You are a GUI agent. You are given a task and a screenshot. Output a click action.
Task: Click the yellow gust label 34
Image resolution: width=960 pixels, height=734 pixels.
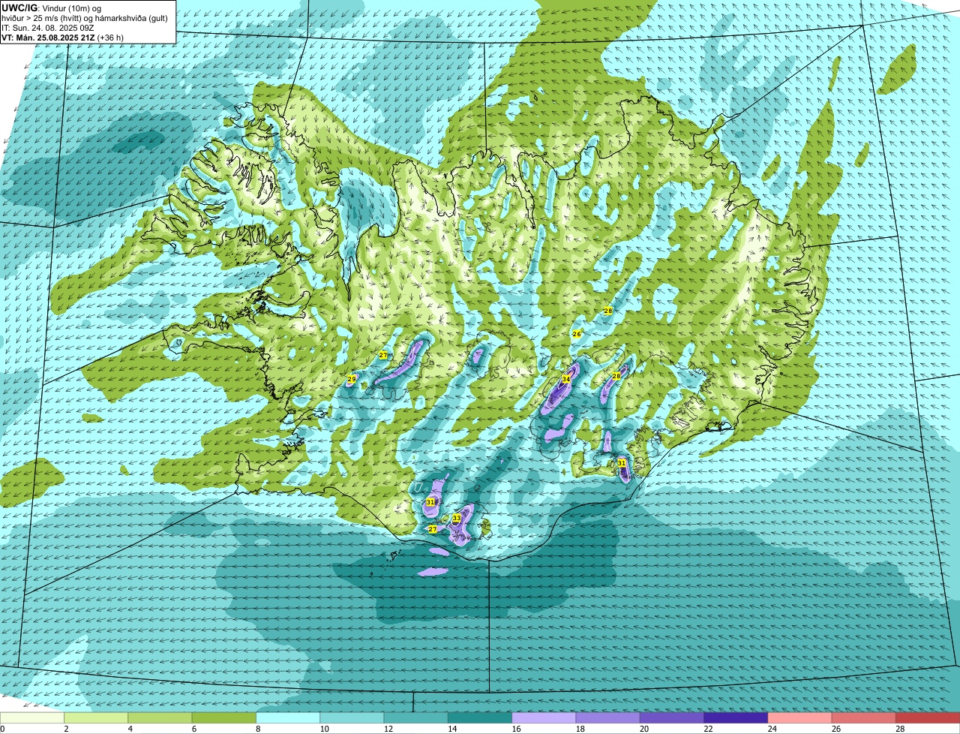[x=566, y=380]
